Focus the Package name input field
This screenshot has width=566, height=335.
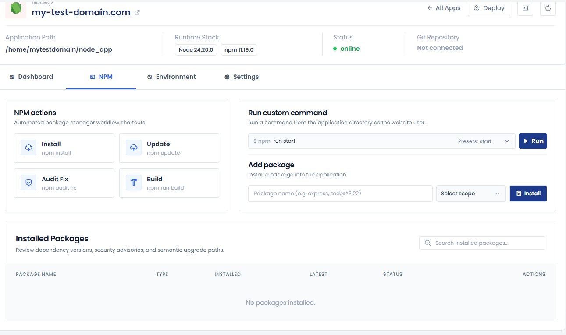[x=340, y=194]
